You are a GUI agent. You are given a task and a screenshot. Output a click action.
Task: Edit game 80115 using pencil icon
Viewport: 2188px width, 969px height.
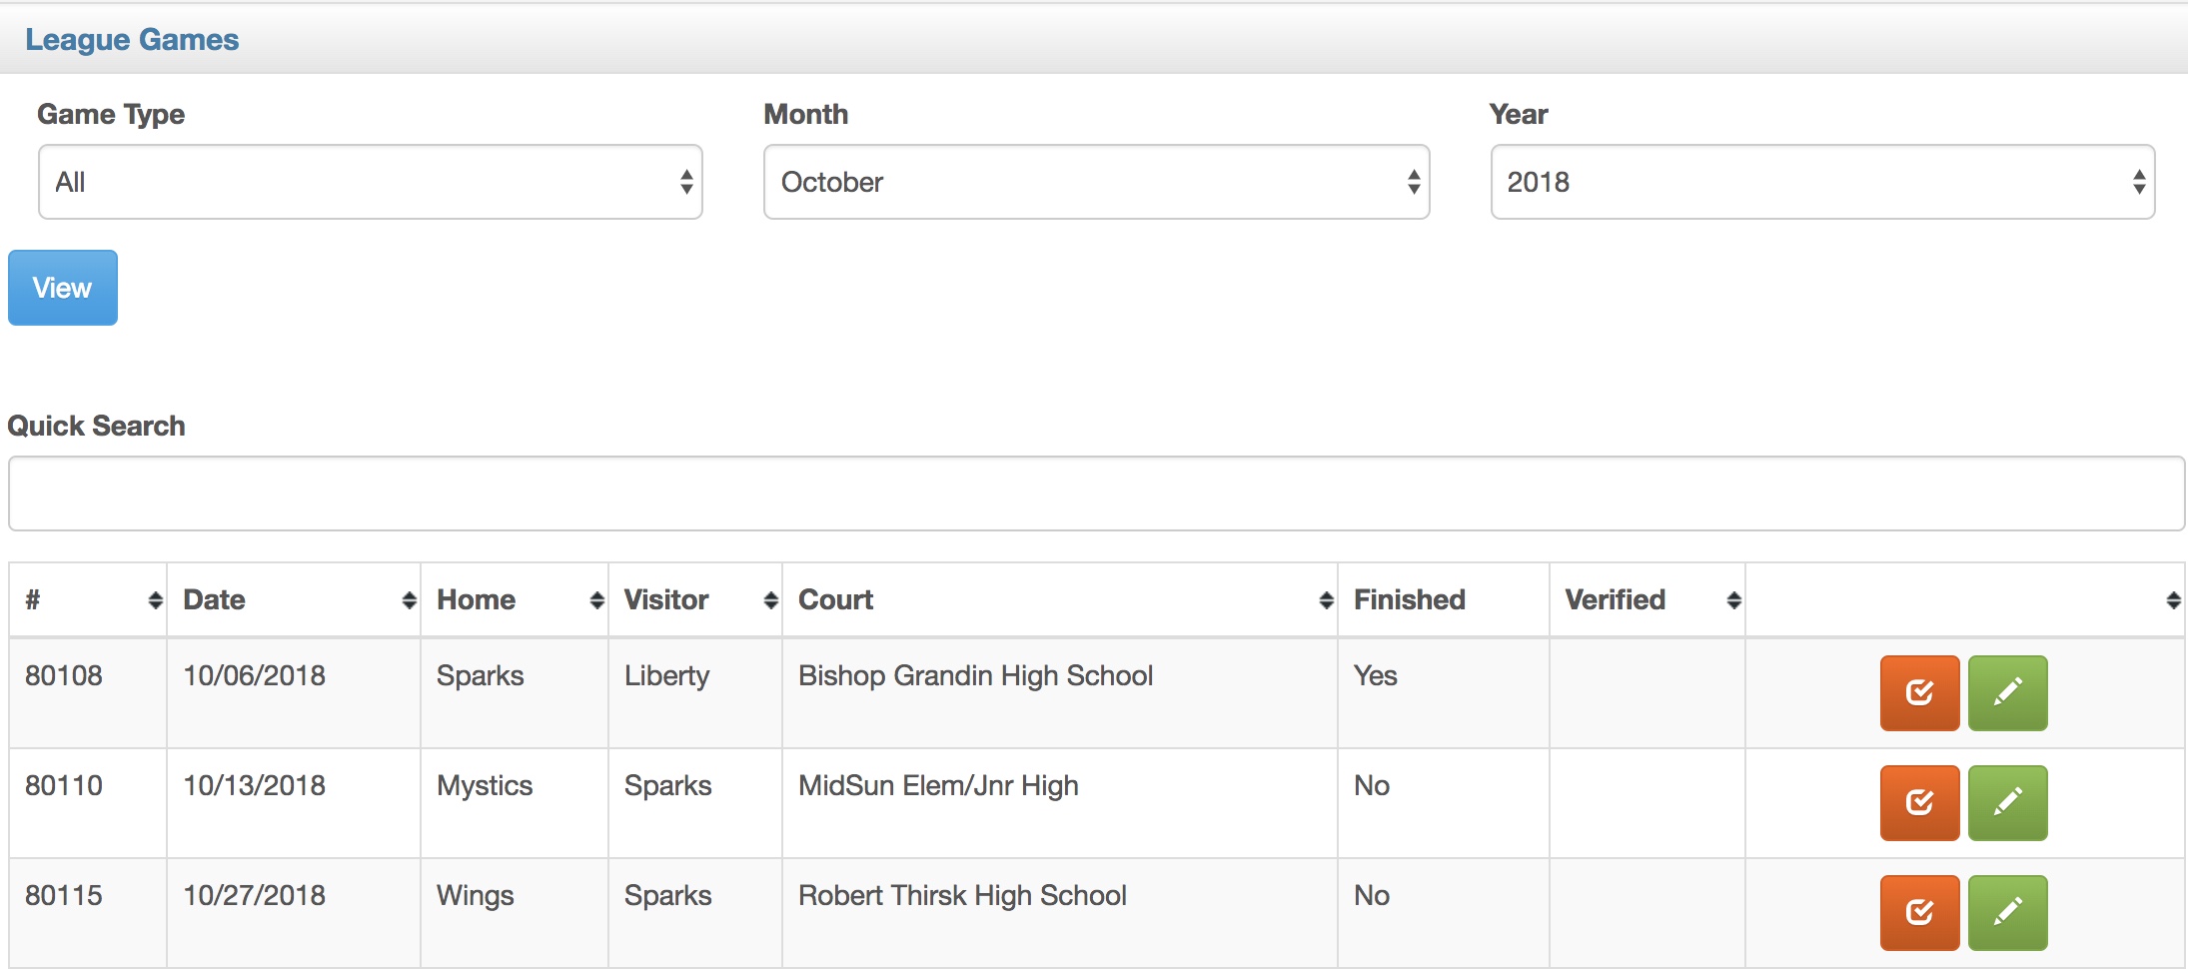[2007, 913]
